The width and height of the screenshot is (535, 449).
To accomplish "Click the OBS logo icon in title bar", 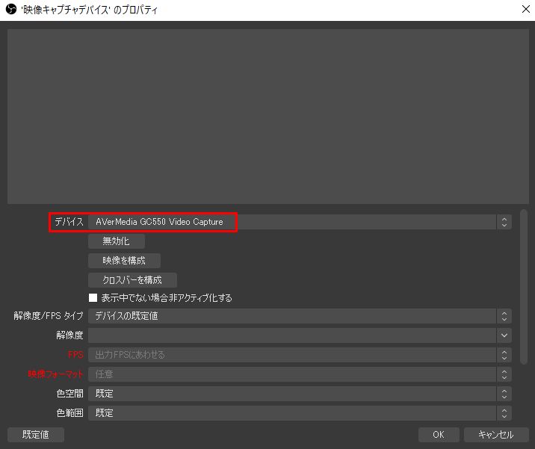I will [x=11, y=9].
